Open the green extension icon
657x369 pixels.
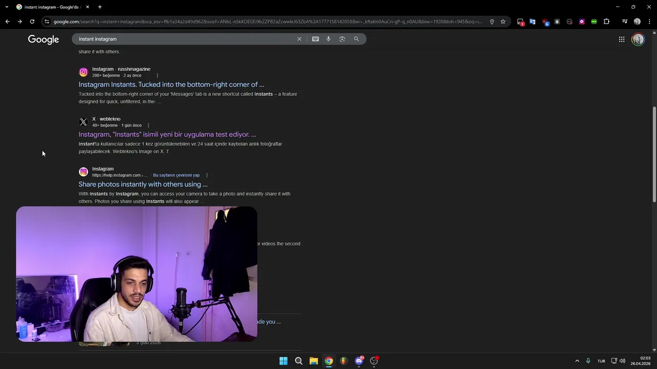click(x=594, y=22)
